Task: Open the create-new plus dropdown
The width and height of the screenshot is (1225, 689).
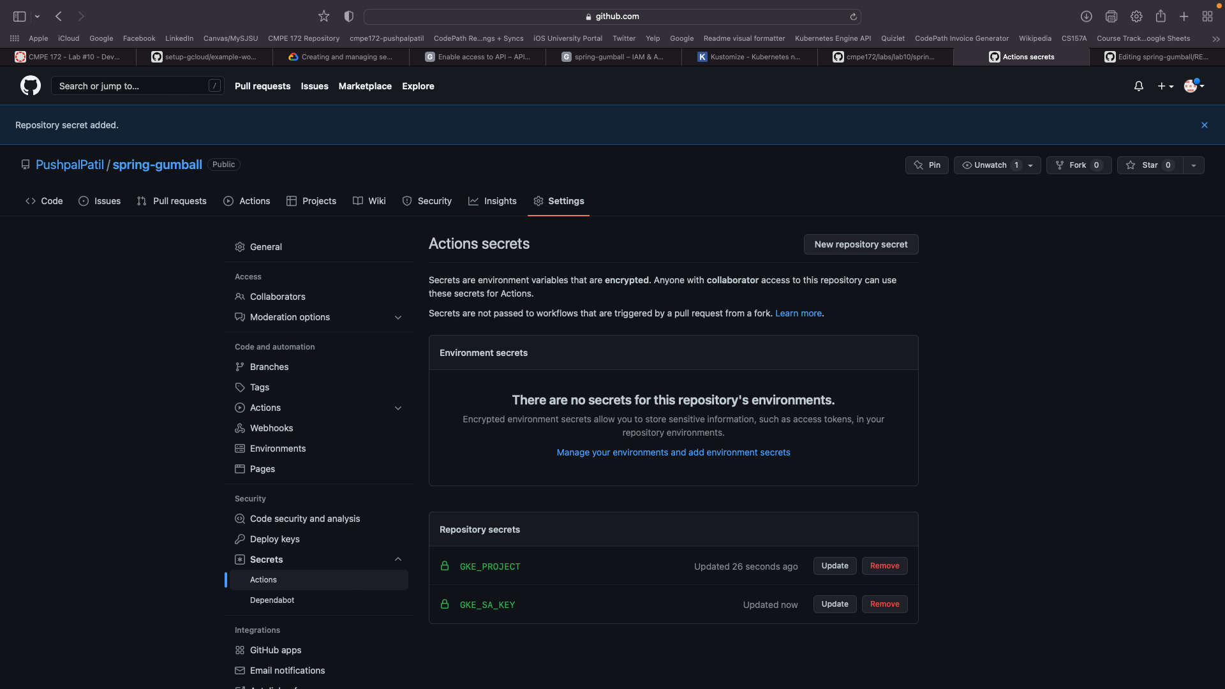Action: [1165, 86]
